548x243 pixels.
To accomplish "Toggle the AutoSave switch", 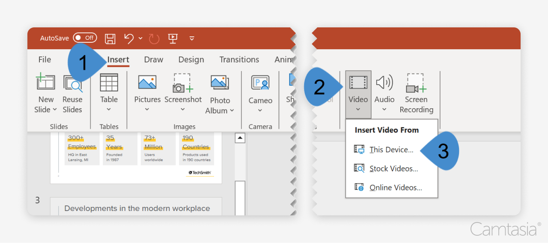I will [x=85, y=38].
